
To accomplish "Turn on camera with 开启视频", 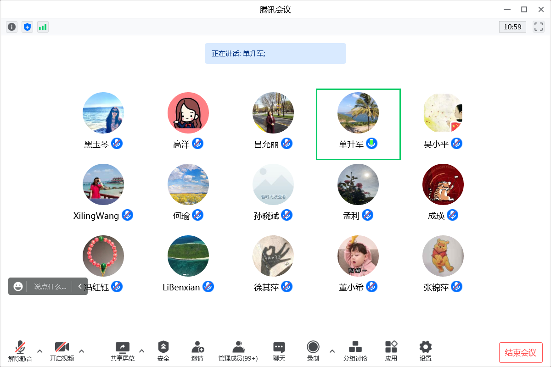I will point(62,351).
